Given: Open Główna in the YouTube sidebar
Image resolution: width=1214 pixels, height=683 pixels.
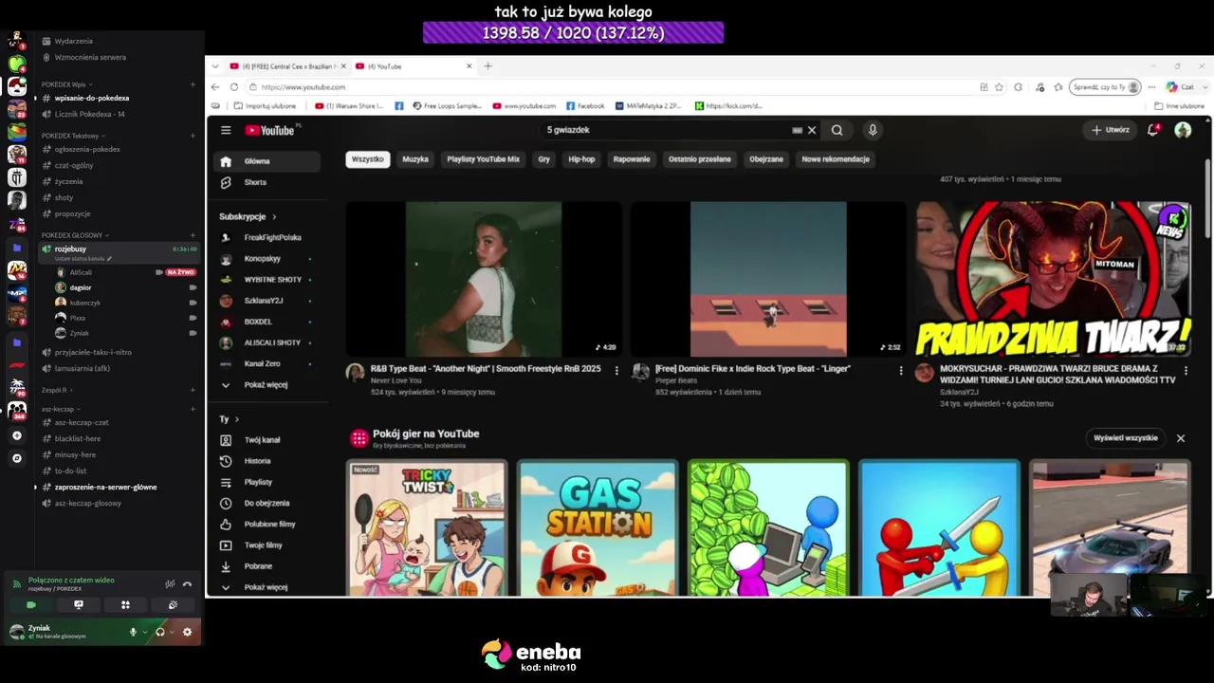Looking at the screenshot, I should point(266,161).
